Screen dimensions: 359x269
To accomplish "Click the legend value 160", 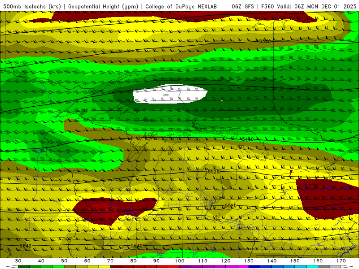I will tap(318, 261).
